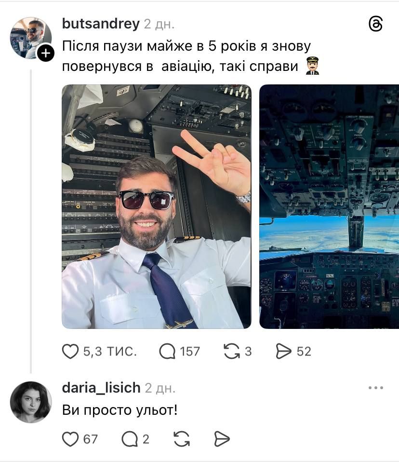Open the Threads logo icon
Viewport: 399px width, 463px height.
click(376, 24)
